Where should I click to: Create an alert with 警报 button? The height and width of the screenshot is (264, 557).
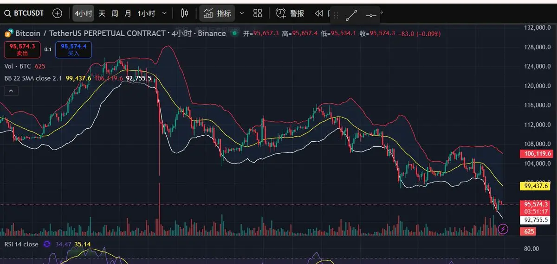291,13
